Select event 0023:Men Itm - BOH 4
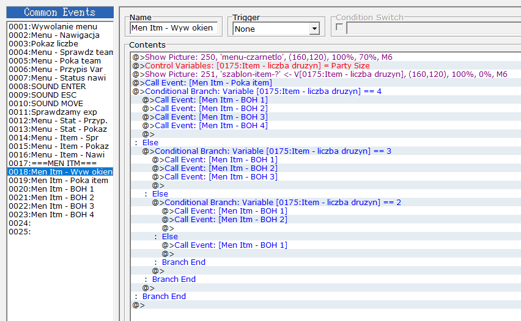 point(60,215)
